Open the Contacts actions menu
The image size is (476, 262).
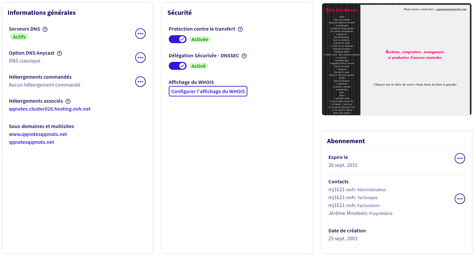(460, 199)
